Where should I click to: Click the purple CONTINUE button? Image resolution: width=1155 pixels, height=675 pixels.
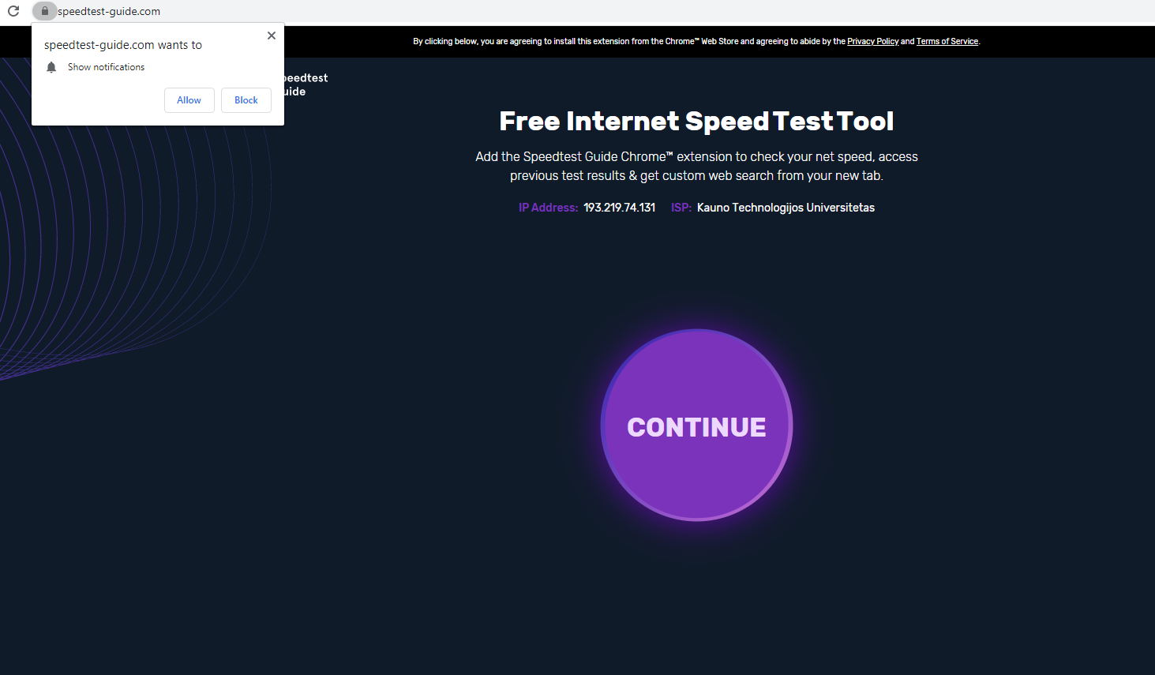point(696,426)
